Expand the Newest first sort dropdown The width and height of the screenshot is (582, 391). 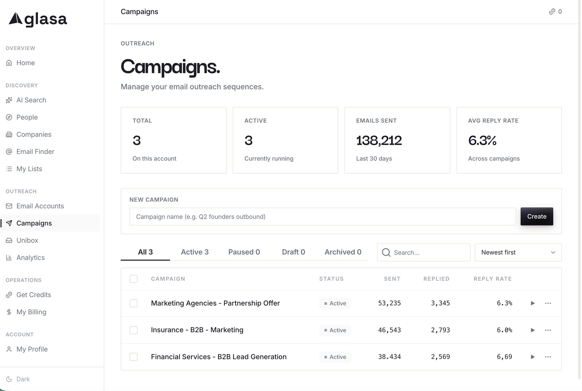click(518, 252)
